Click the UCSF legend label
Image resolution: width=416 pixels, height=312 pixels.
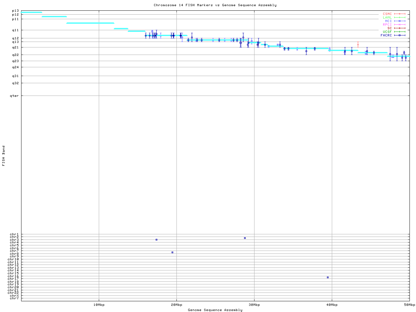coord(387,32)
